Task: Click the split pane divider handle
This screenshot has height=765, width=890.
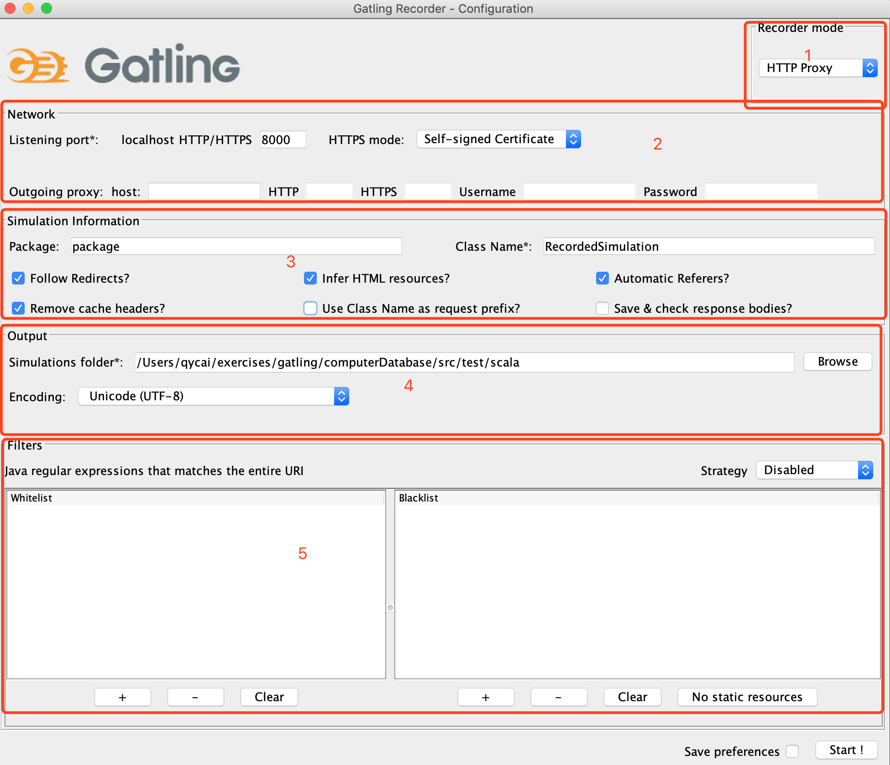Action: coord(390,607)
